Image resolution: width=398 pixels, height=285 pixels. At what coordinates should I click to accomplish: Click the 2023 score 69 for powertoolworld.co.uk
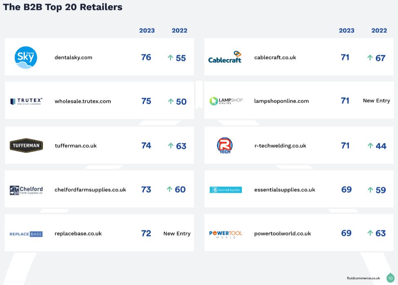pos(347,233)
